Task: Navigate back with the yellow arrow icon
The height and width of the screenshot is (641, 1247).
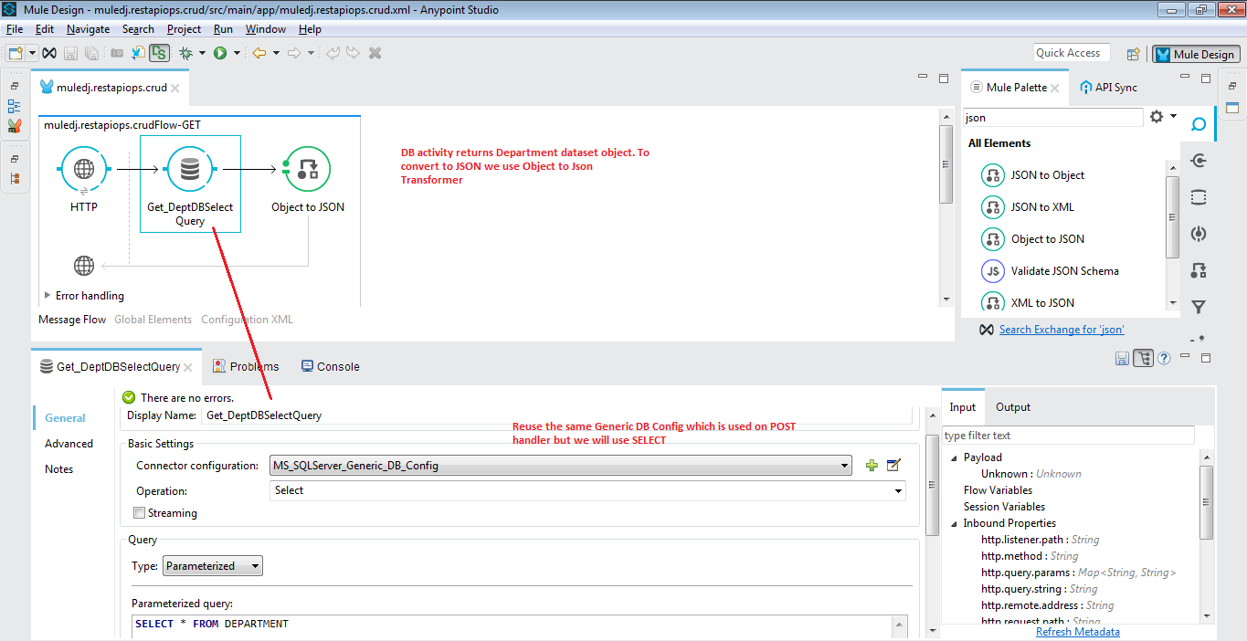Action: point(261,52)
